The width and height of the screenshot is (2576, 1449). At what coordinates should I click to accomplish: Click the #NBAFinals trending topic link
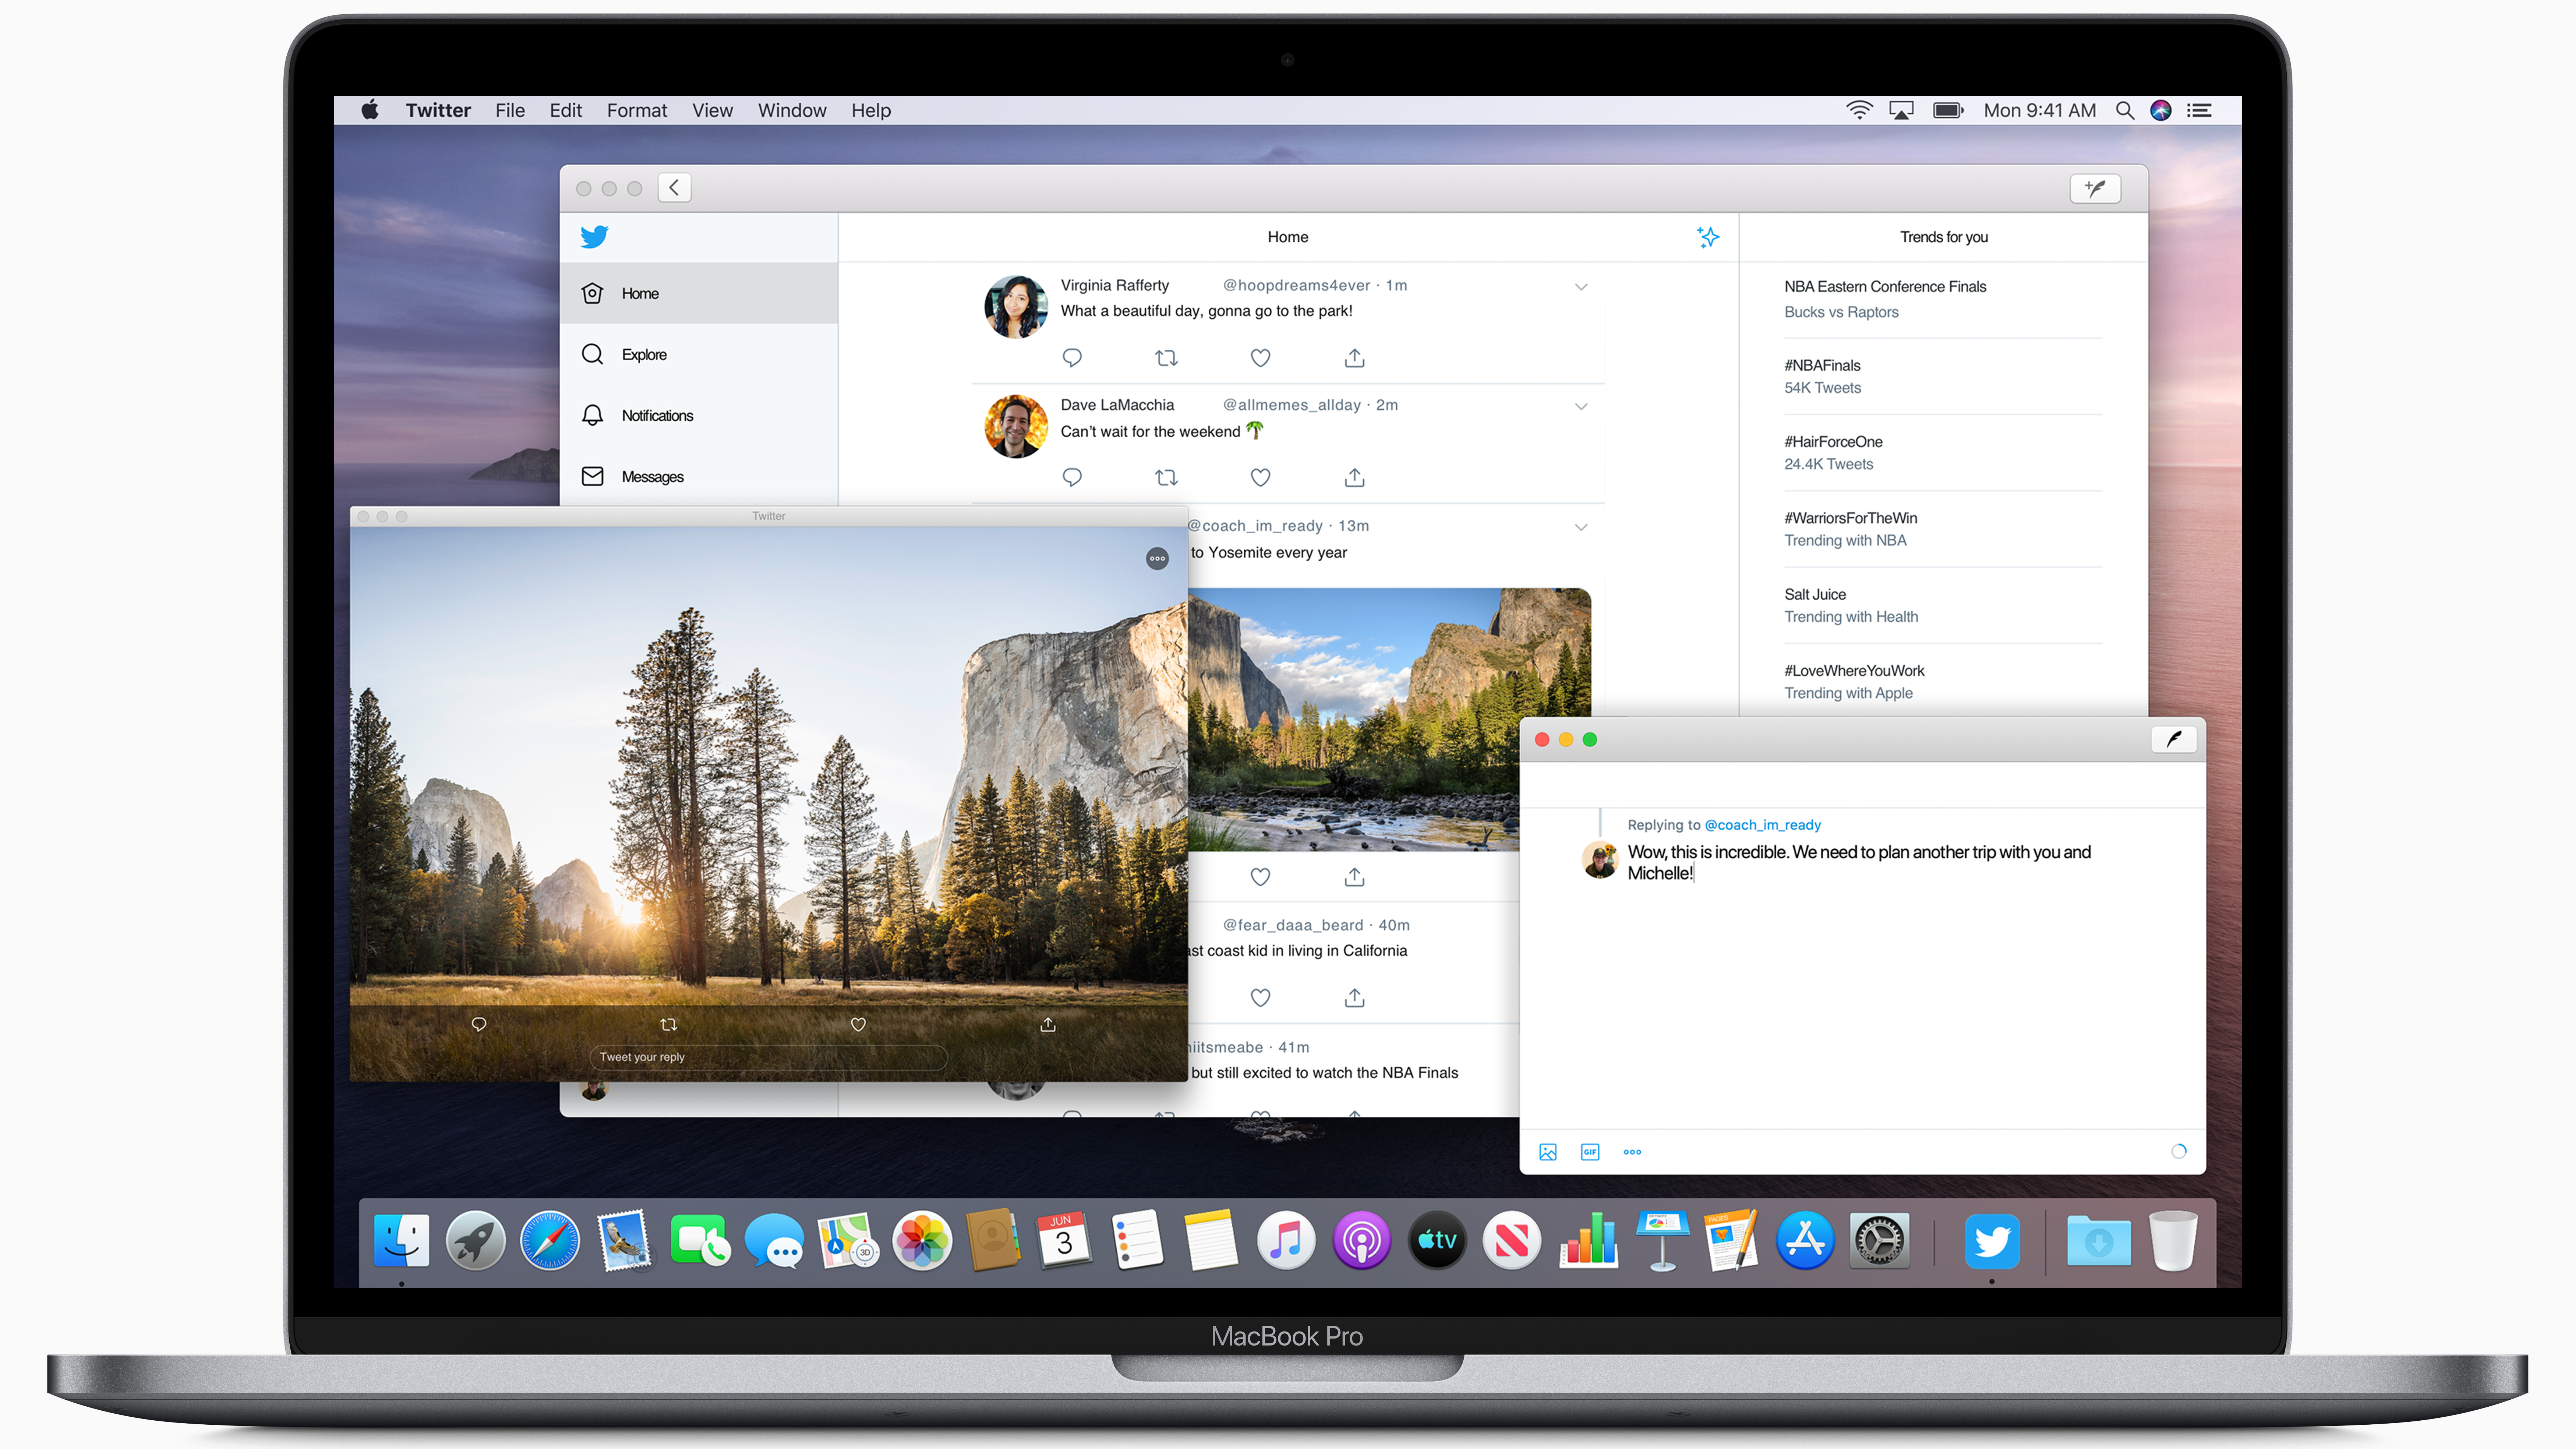[1824, 364]
